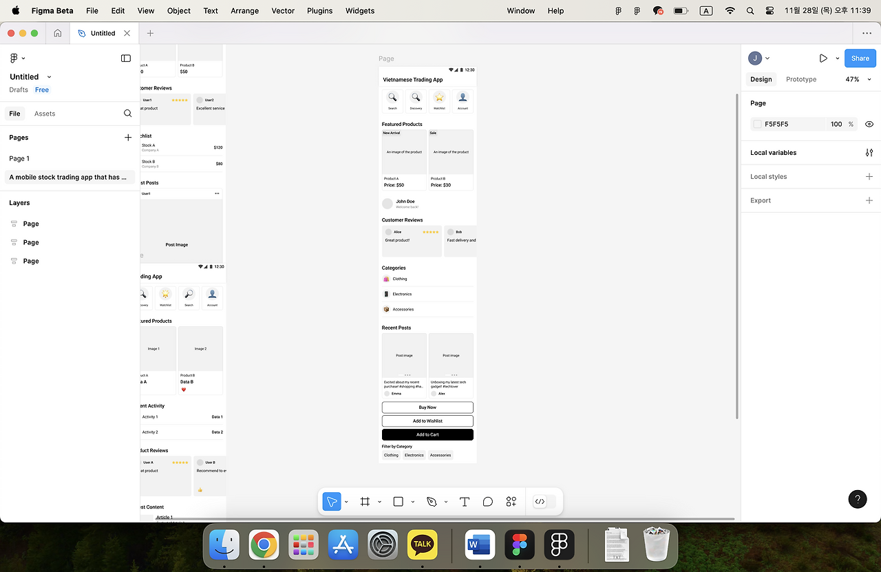Image resolution: width=881 pixels, height=572 pixels.
Task: Open the present options dropdown arrow
Action: point(838,59)
